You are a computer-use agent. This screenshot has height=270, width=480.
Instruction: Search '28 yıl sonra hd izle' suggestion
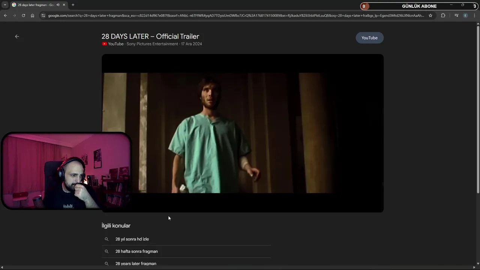(x=132, y=239)
